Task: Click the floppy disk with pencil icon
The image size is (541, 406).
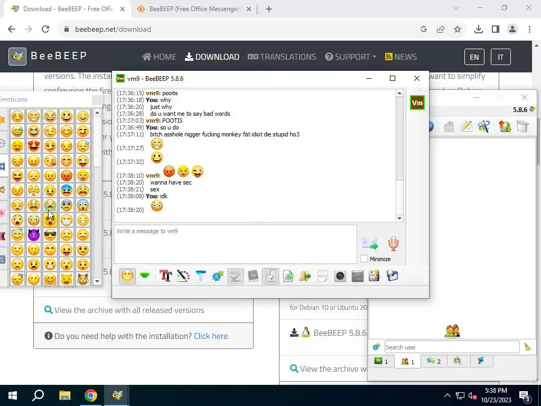Action: pos(375,276)
